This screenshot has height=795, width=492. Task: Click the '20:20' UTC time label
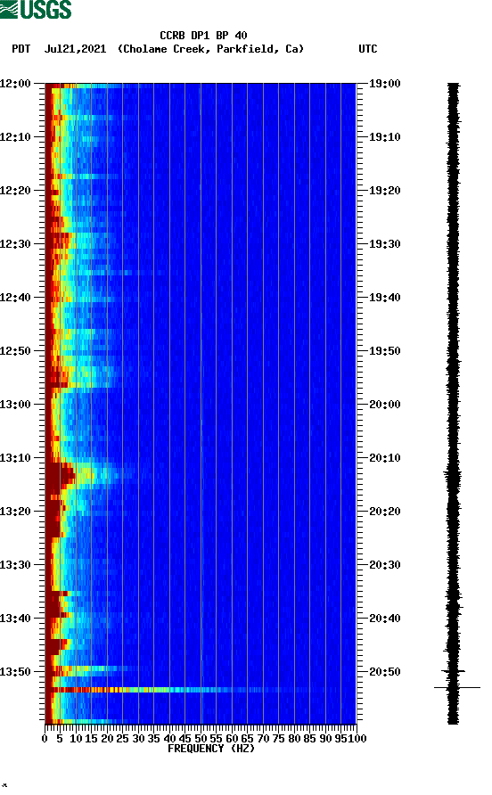[384, 512]
